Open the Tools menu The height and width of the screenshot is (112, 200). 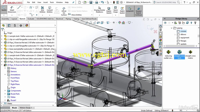pyautogui.click(x=52, y=2)
